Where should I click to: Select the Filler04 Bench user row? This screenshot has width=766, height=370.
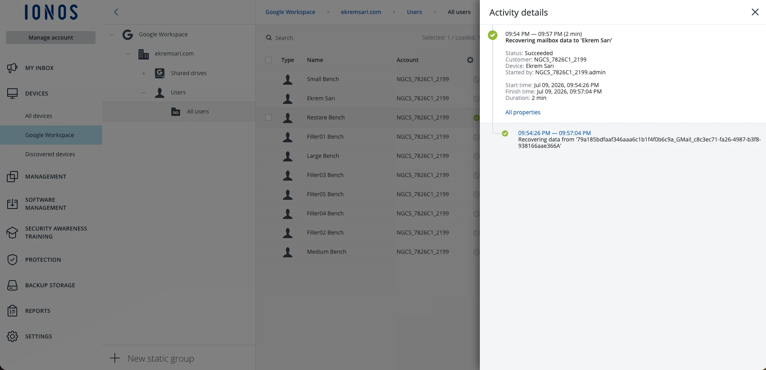(x=367, y=213)
